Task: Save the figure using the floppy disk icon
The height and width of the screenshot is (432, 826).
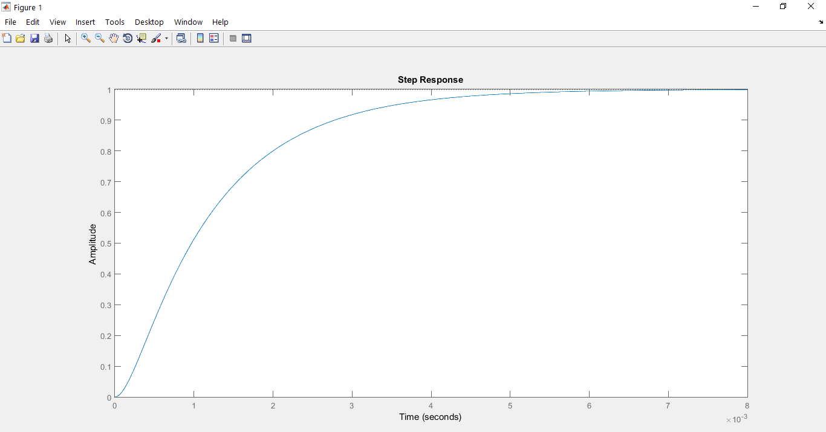Action: coord(34,38)
